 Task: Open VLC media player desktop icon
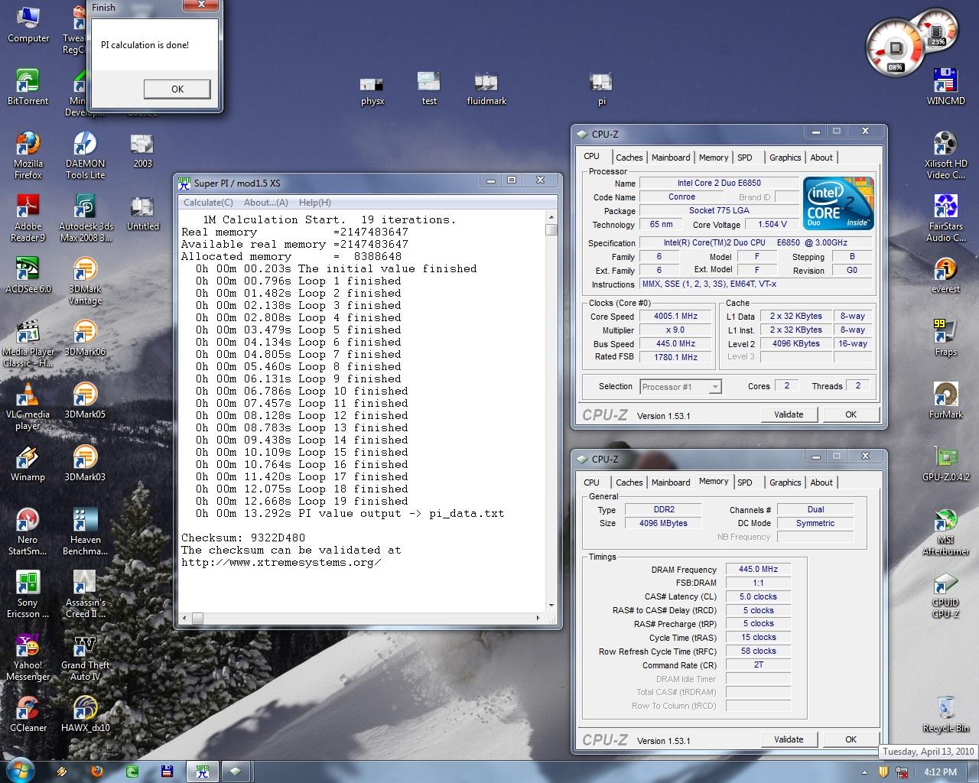click(x=28, y=405)
